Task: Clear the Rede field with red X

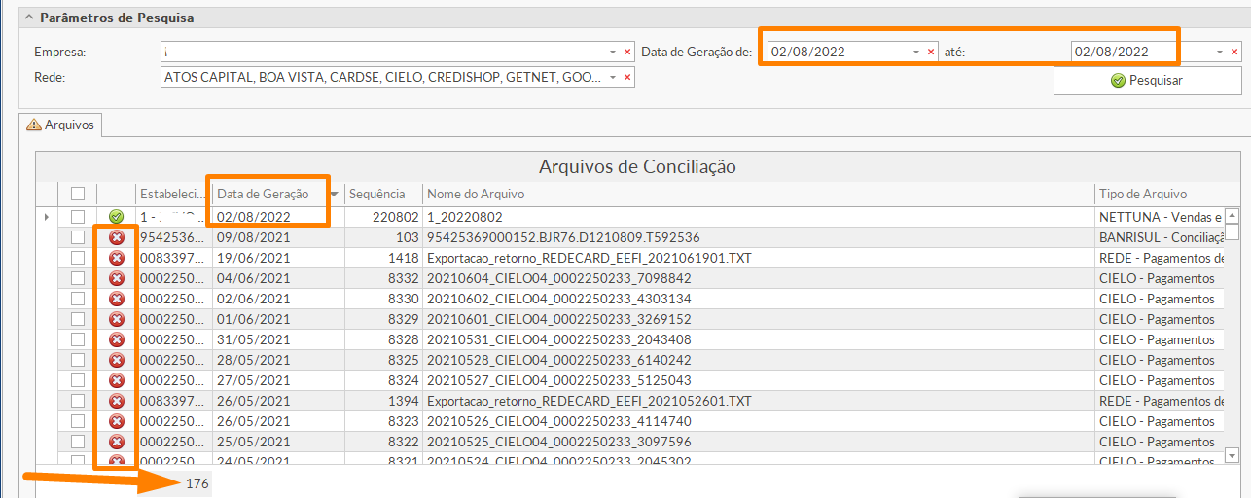Action: tap(627, 77)
